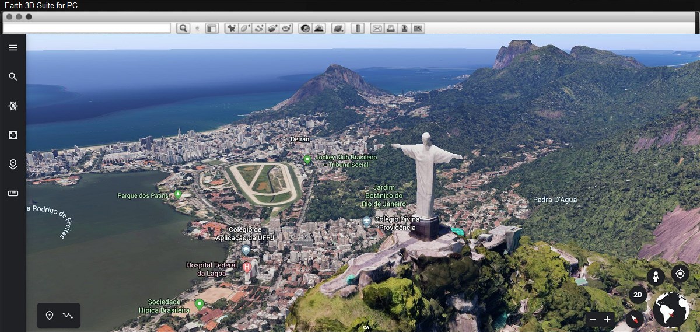The image size is (700, 332).
Task: Activate the Street View pegman
Action: click(656, 277)
